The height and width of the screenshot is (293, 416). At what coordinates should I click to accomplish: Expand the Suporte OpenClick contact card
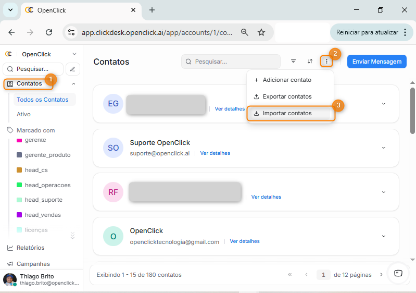pyautogui.click(x=384, y=148)
